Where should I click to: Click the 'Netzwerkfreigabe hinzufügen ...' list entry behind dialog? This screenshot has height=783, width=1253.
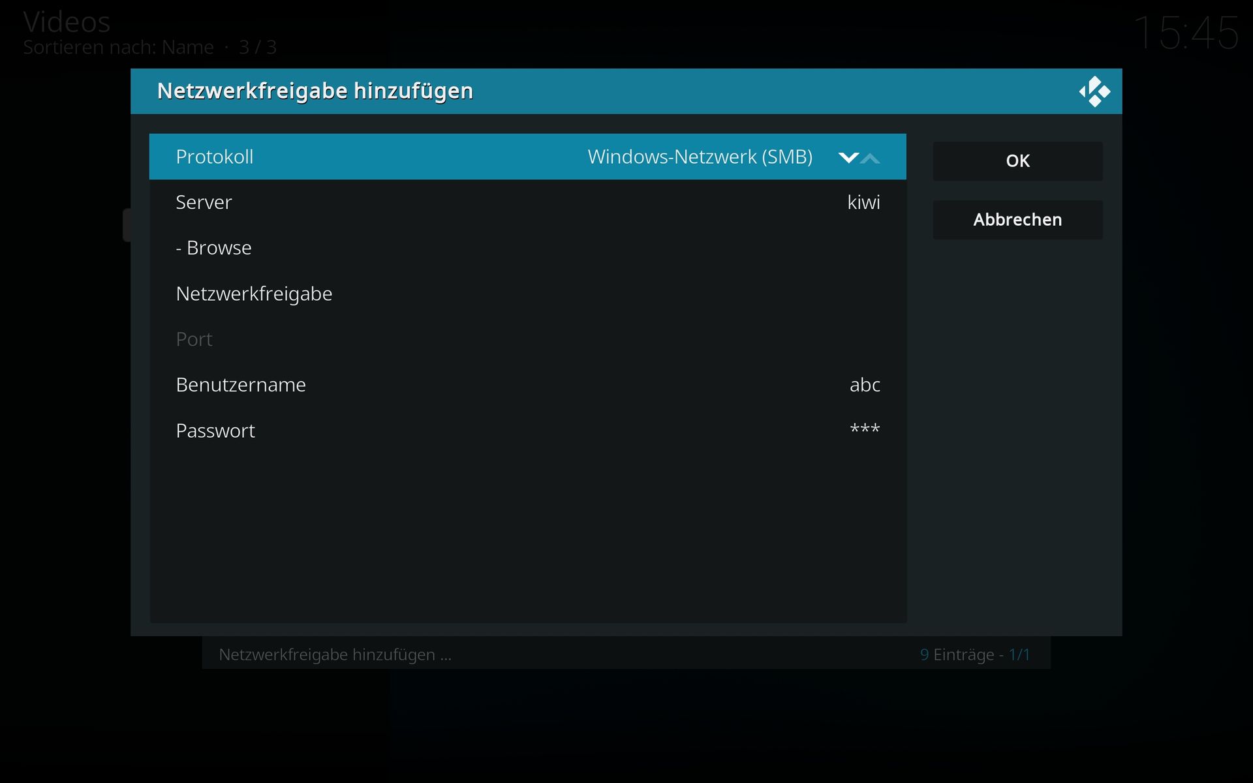(335, 654)
